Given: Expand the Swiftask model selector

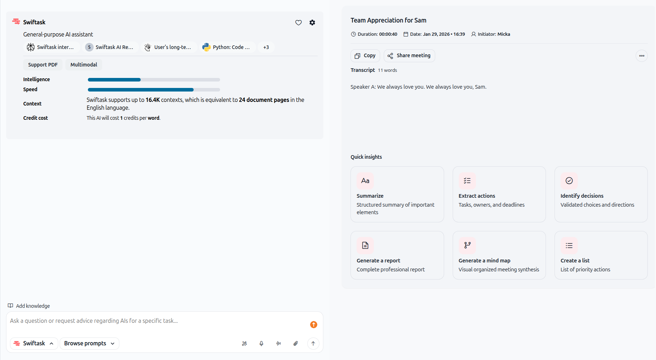Looking at the screenshot, I should (x=34, y=344).
